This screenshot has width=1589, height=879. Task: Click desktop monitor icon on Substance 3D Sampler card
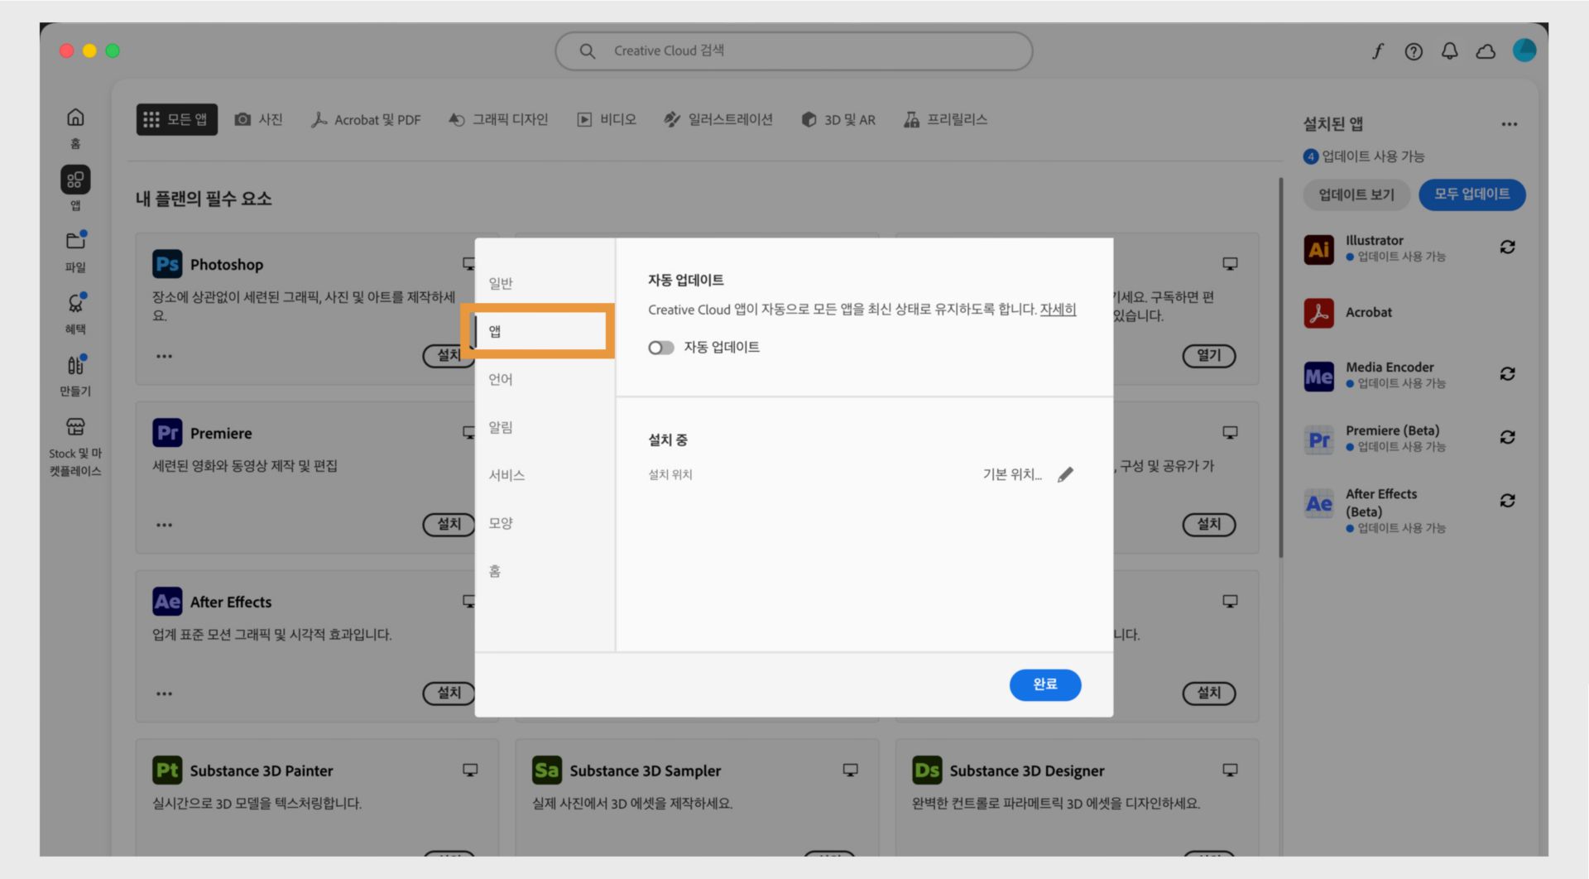coord(850,771)
